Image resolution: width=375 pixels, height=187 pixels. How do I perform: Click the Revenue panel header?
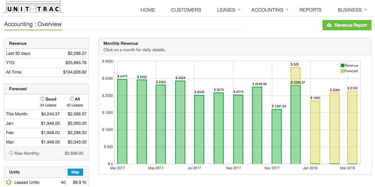(x=46, y=43)
